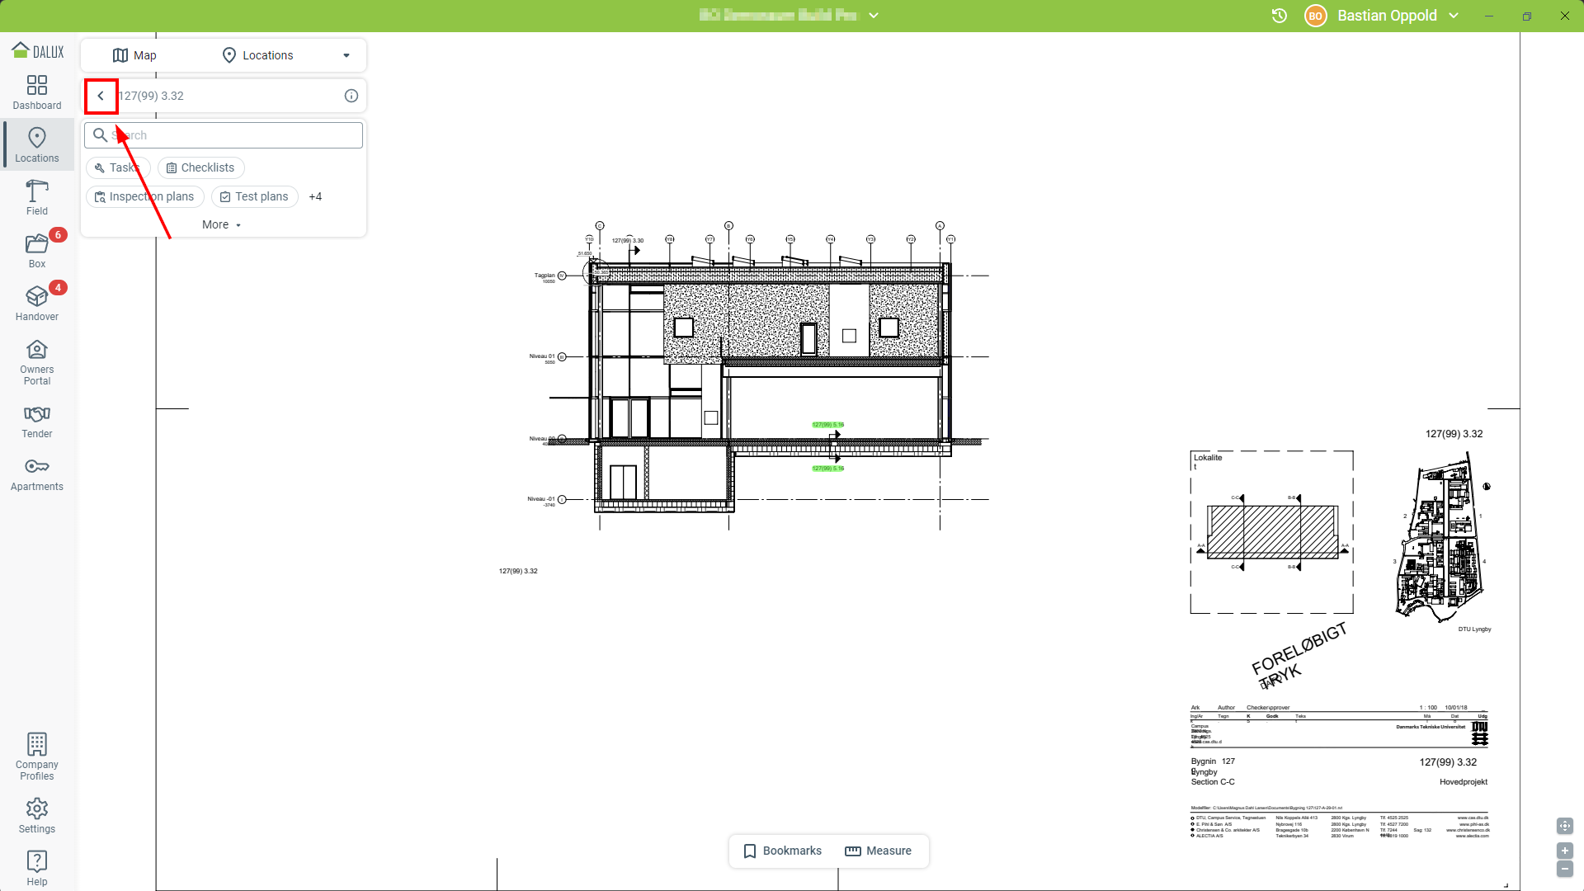Screen dimensions: 1584x891
Task: Open the Dashboard module
Action: click(x=37, y=92)
